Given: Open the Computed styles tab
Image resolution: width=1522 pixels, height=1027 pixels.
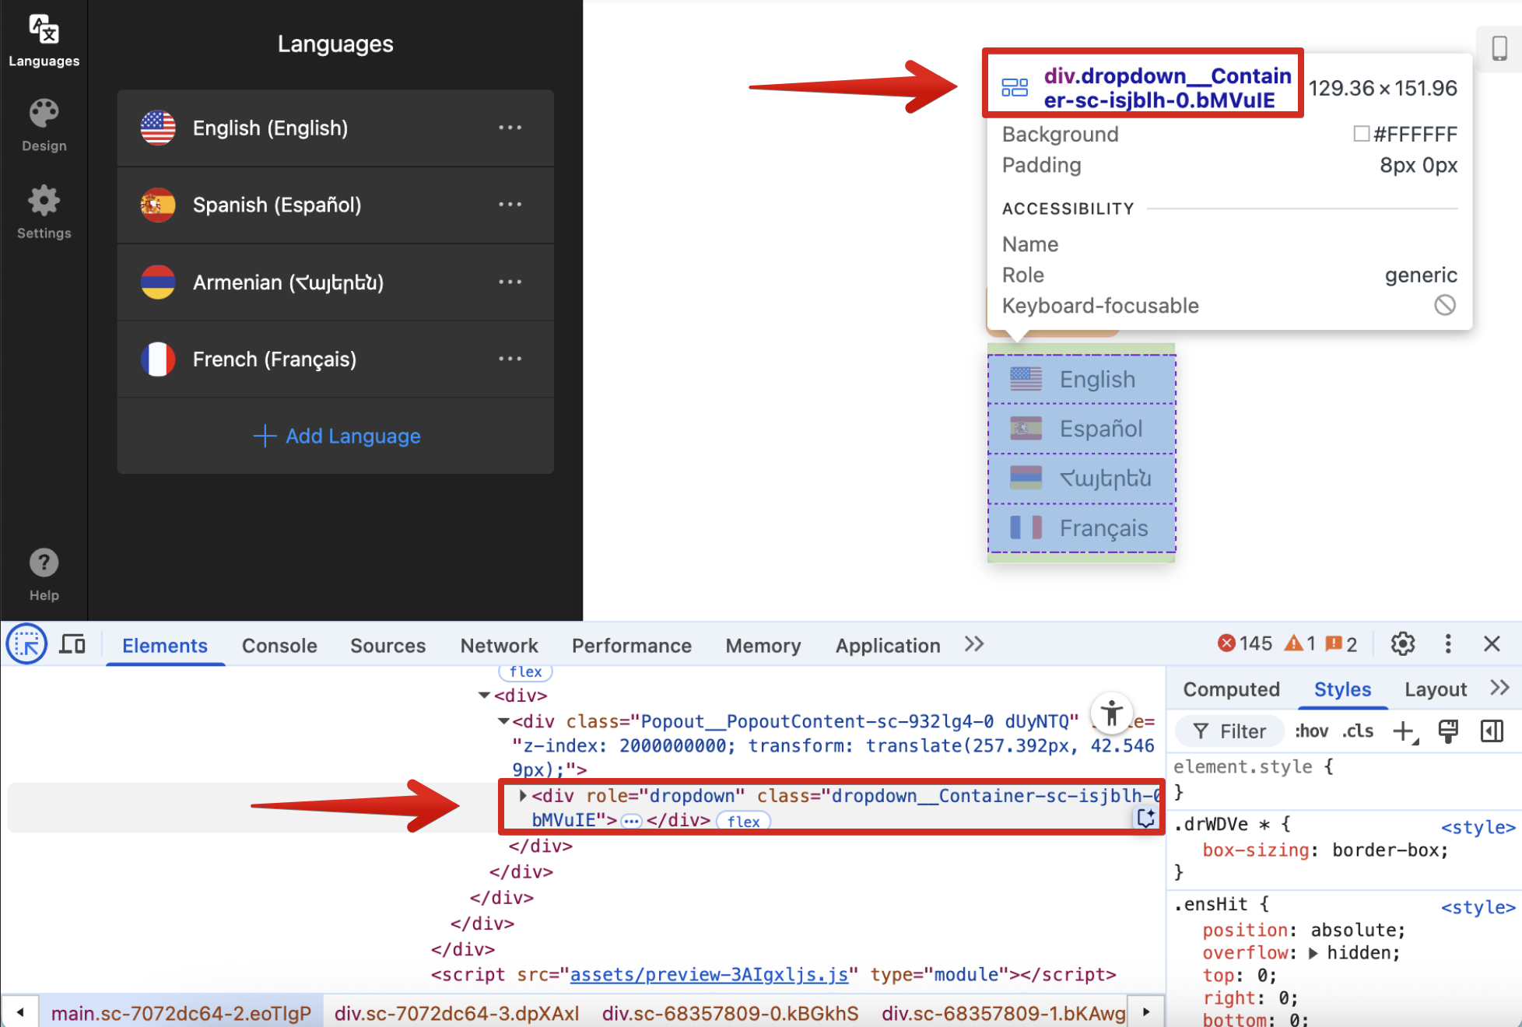Looking at the screenshot, I should [1231, 689].
